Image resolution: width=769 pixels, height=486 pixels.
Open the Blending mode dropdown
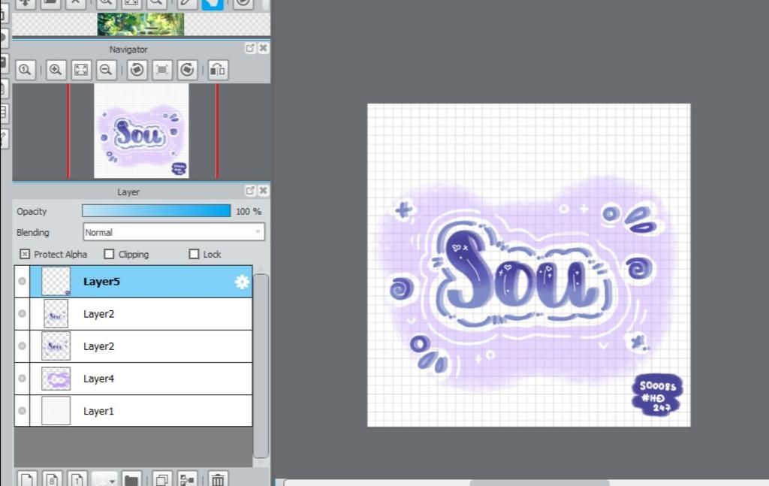pyautogui.click(x=173, y=232)
